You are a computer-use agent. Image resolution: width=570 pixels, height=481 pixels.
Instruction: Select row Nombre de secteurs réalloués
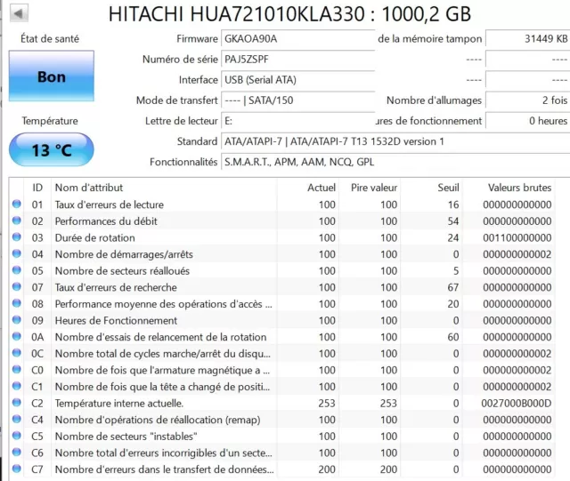pyautogui.click(x=281, y=270)
